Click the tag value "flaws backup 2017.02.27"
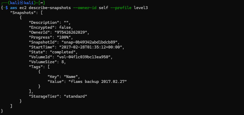The height and width of the screenshot is (115, 244). (97, 82)
